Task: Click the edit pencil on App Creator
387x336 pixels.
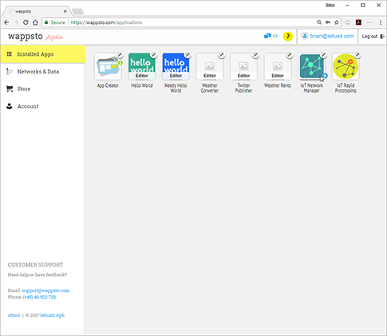Action: (x=120, y=55)
